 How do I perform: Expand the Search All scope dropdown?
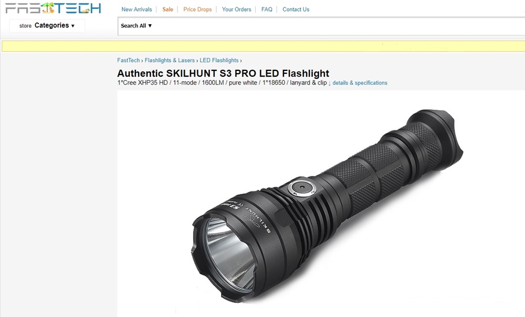tap(136, 26)
